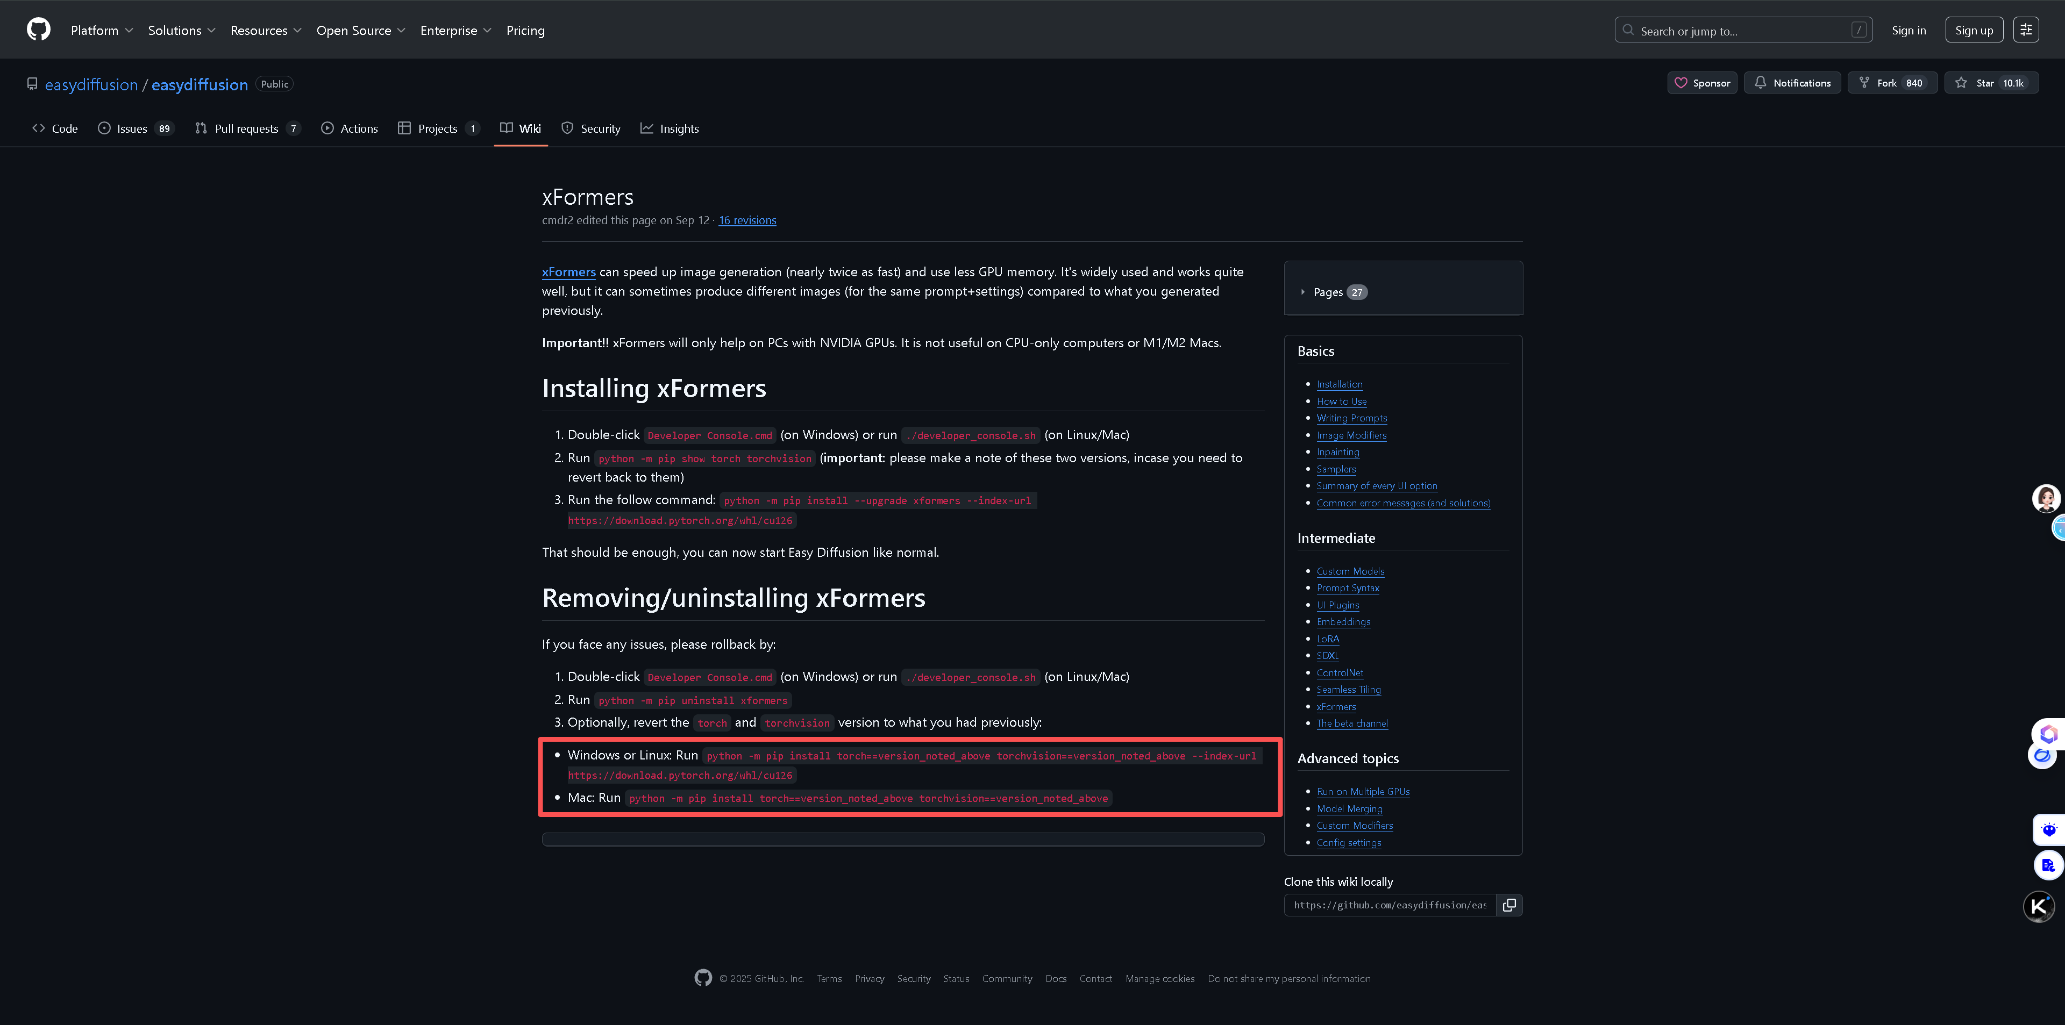2065x1025 pixels.
Task: Click the copy wiki clone URL icon
Action: click(1508, 905)
